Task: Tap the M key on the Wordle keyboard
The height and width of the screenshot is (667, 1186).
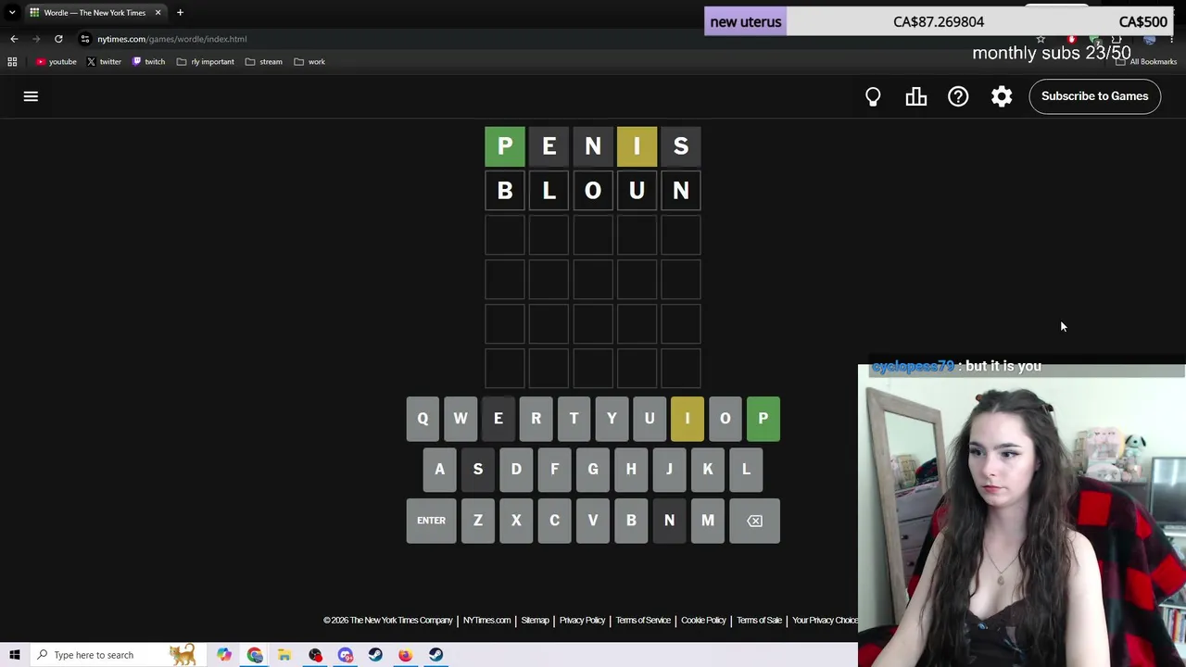Action: [x=708, y=521]
